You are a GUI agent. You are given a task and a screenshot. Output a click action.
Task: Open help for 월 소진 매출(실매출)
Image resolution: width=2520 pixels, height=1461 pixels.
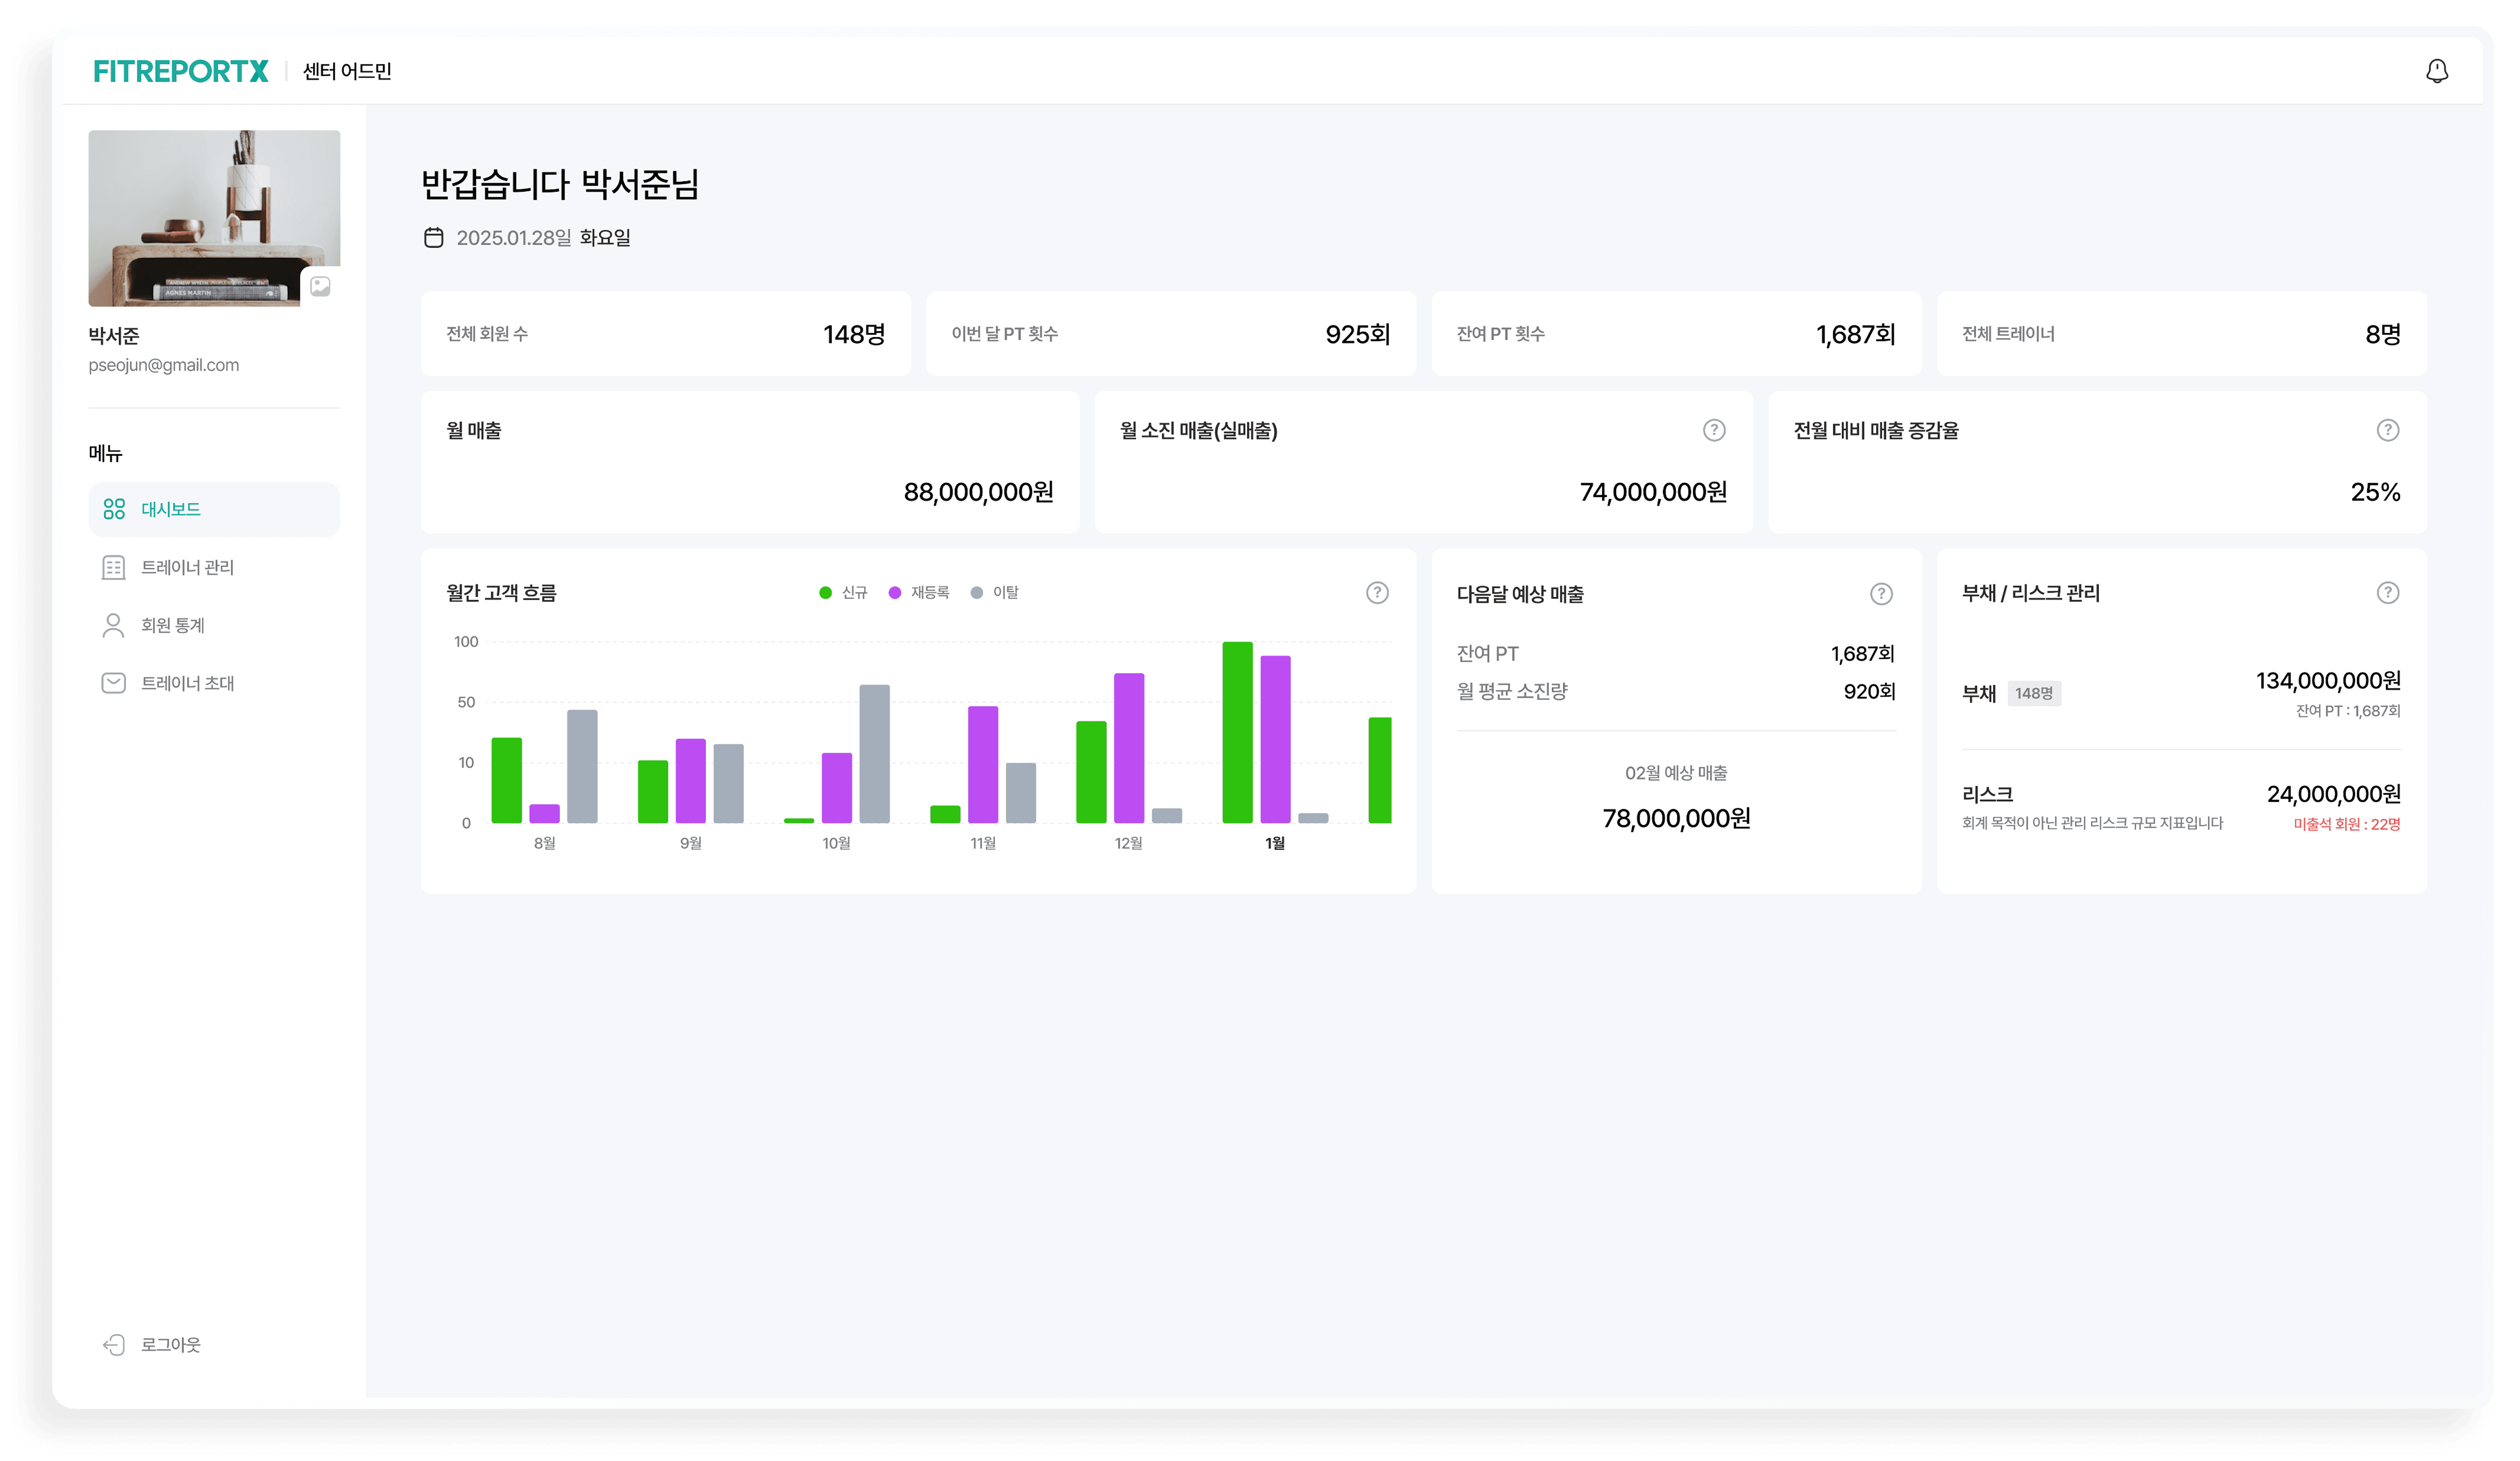1714,430
